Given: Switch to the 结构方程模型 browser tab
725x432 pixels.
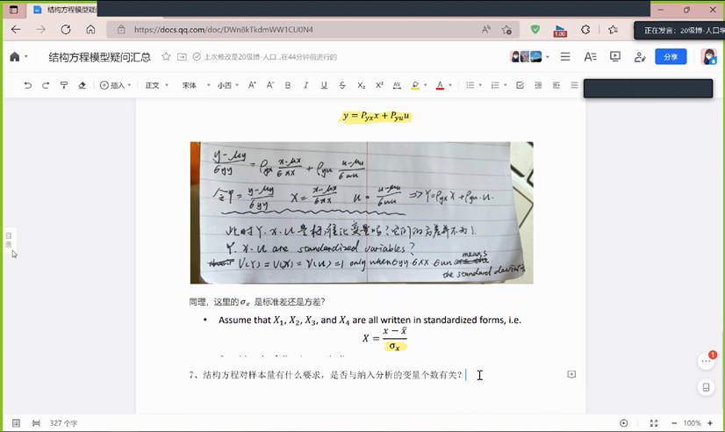Looking at the screenshot, I should tap(66, 10).
